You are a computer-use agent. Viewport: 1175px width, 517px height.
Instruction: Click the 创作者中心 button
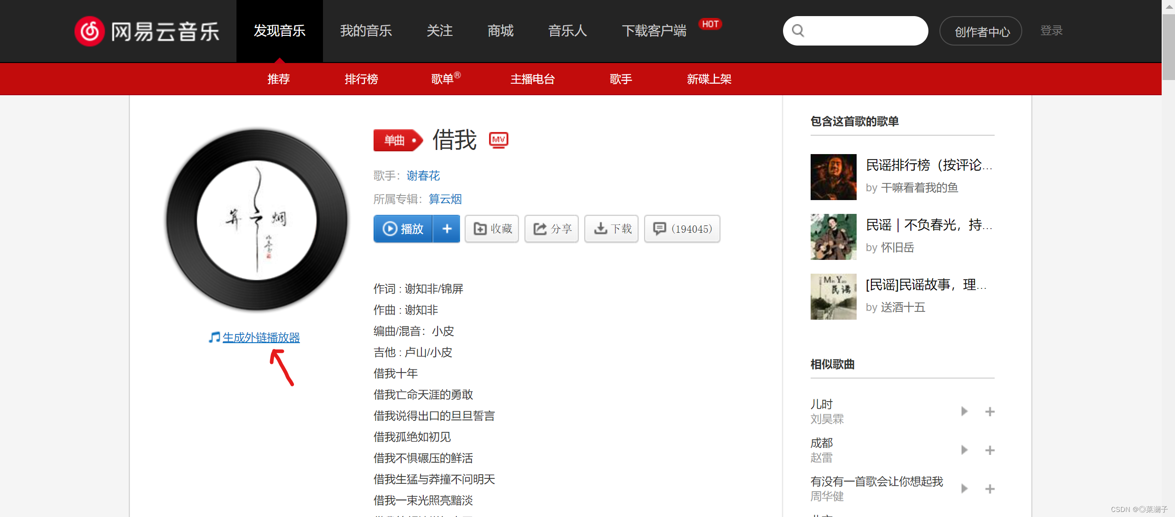point(980,31)
